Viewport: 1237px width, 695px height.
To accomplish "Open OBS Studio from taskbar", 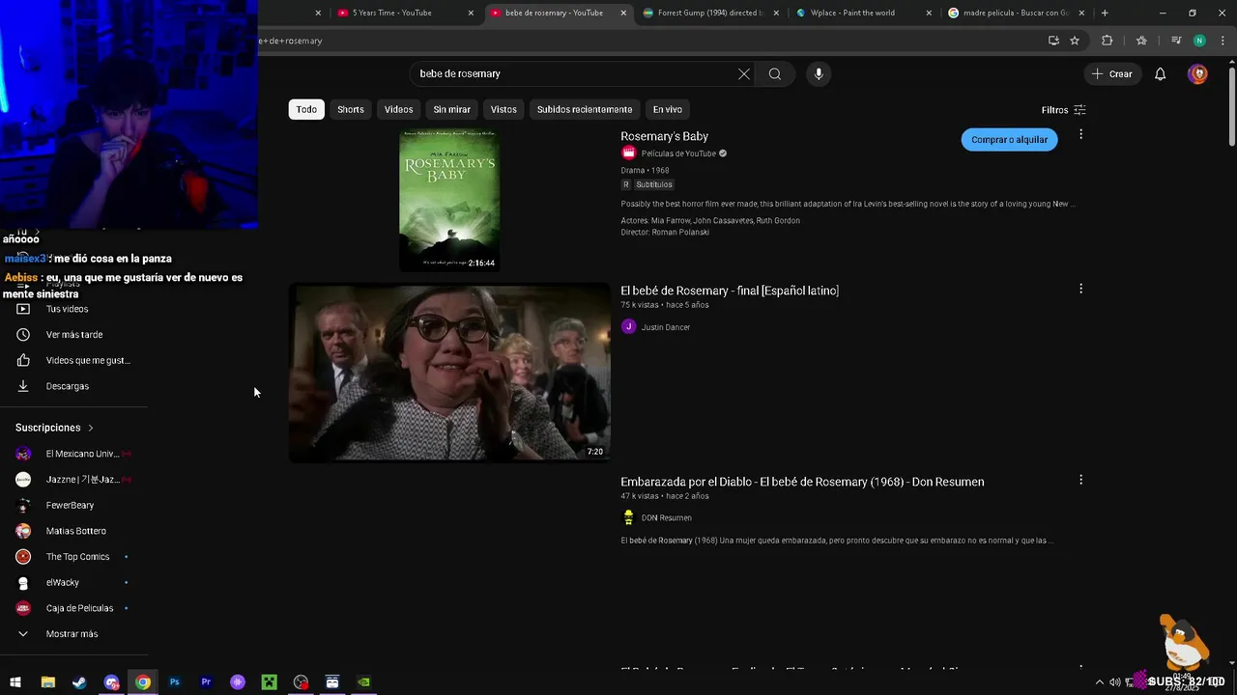I will pyautogui.click(x=301, y=682).
